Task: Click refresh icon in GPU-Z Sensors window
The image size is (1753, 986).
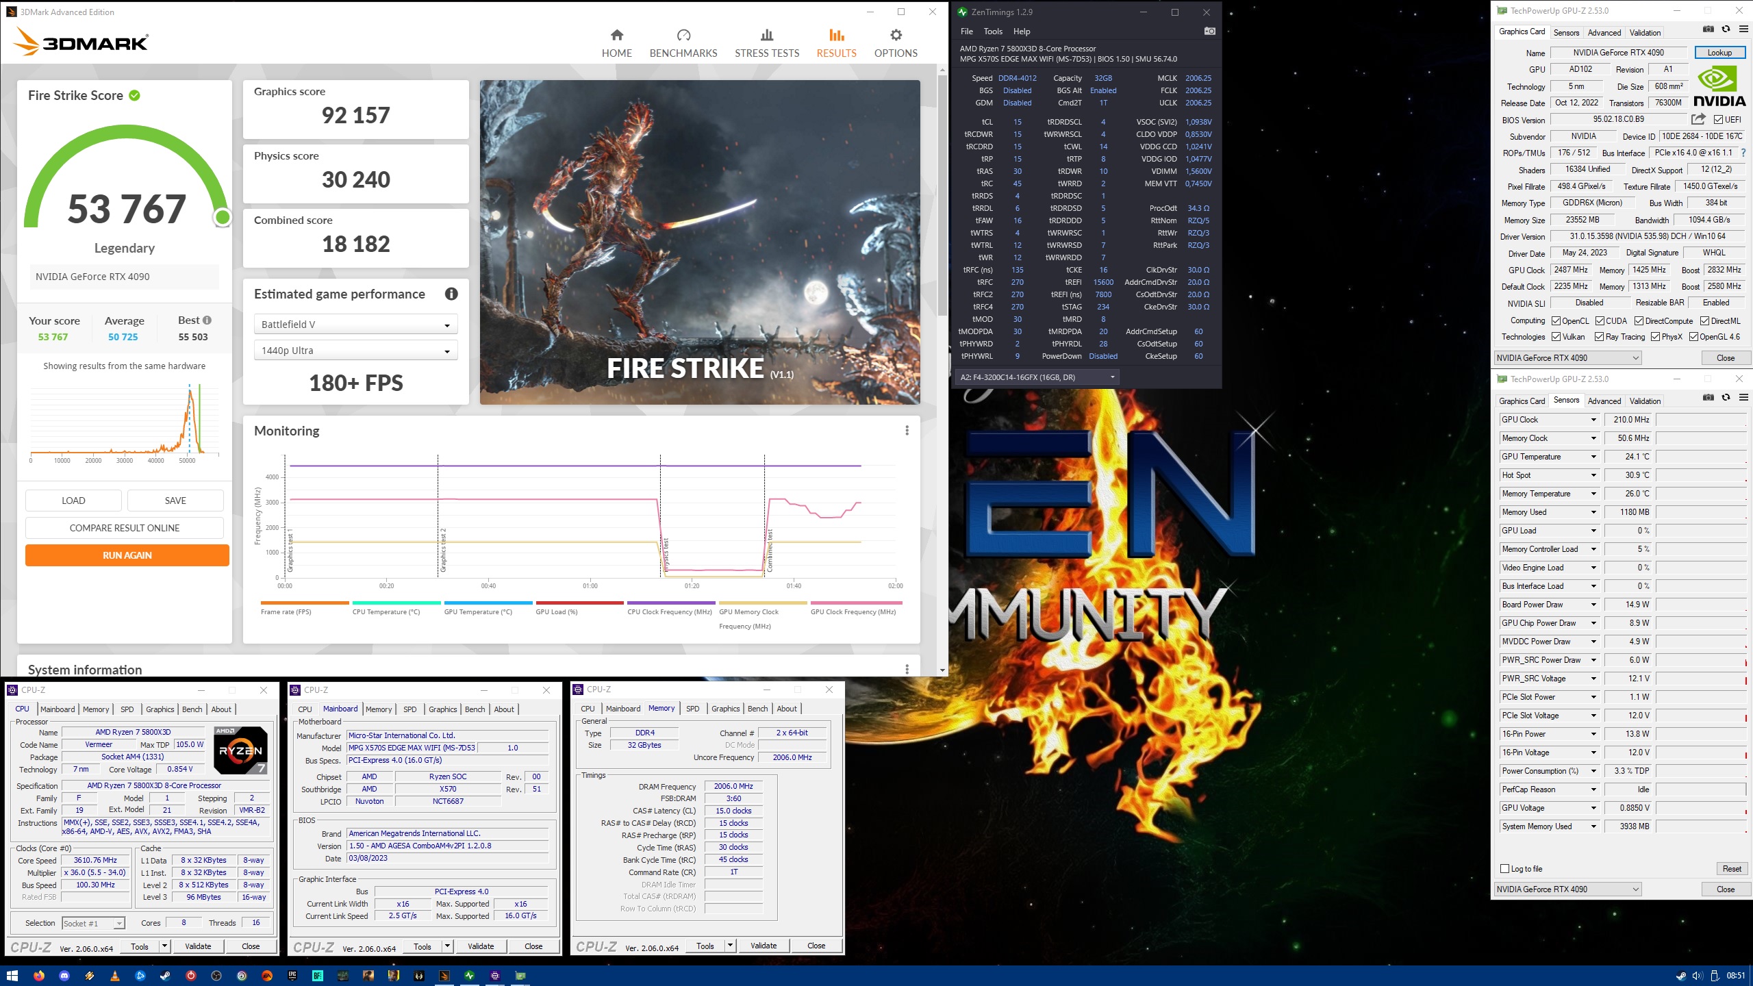Action: click(1726, 397)
